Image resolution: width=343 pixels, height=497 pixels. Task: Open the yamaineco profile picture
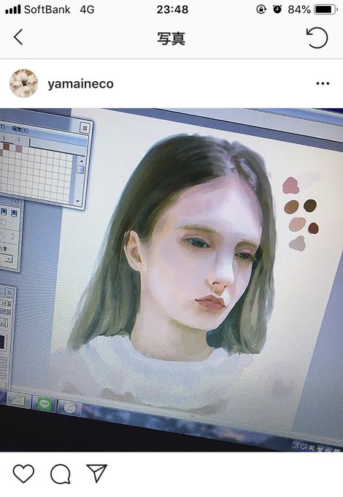[24, 83]
